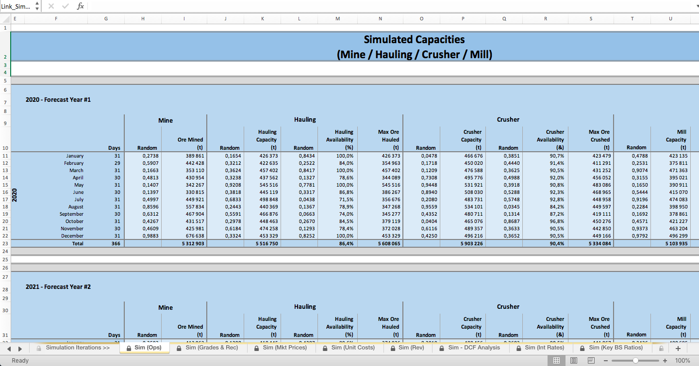
Task: Select column header S
Action: (x=591, y=19)
